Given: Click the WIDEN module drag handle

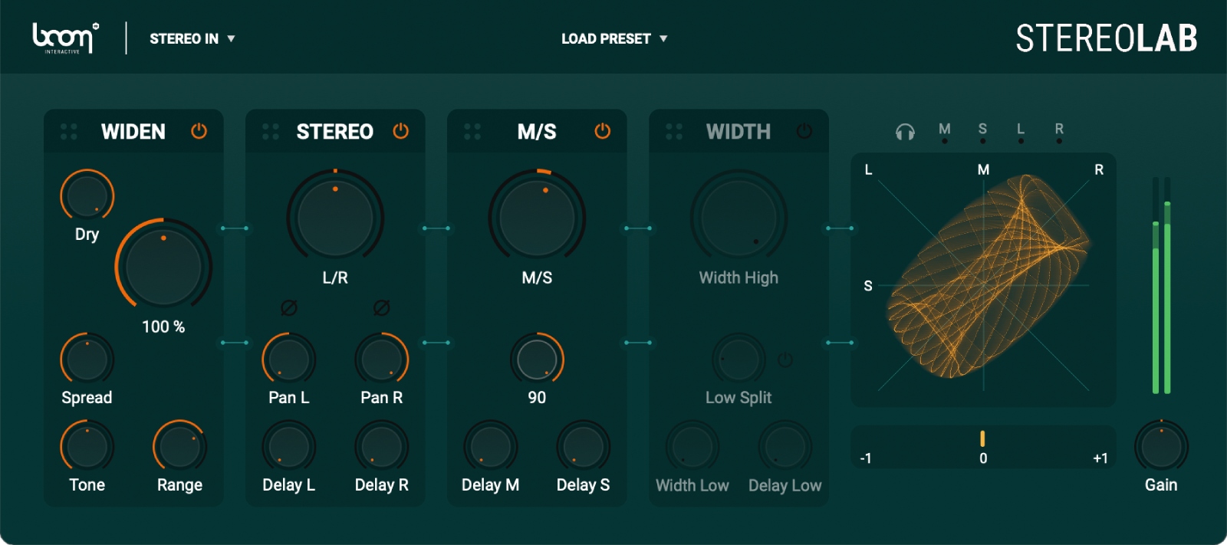Looking at the screenshot, I should pyautogui.click(x=69, y=132).
